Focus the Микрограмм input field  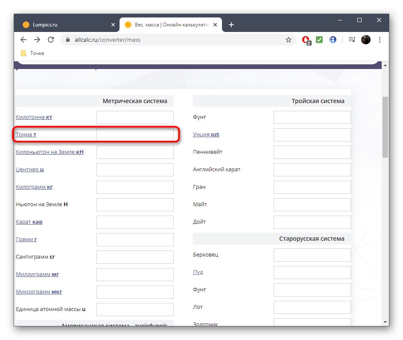(135, 292)
